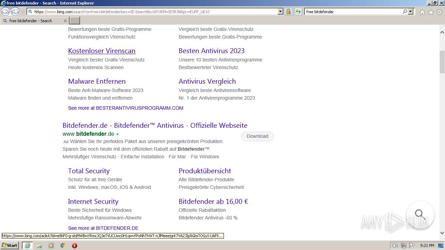The width and height of the screenshot is (445, 250).
Task: Click the vertical scrollbar thumb
Action: point(442,62)
